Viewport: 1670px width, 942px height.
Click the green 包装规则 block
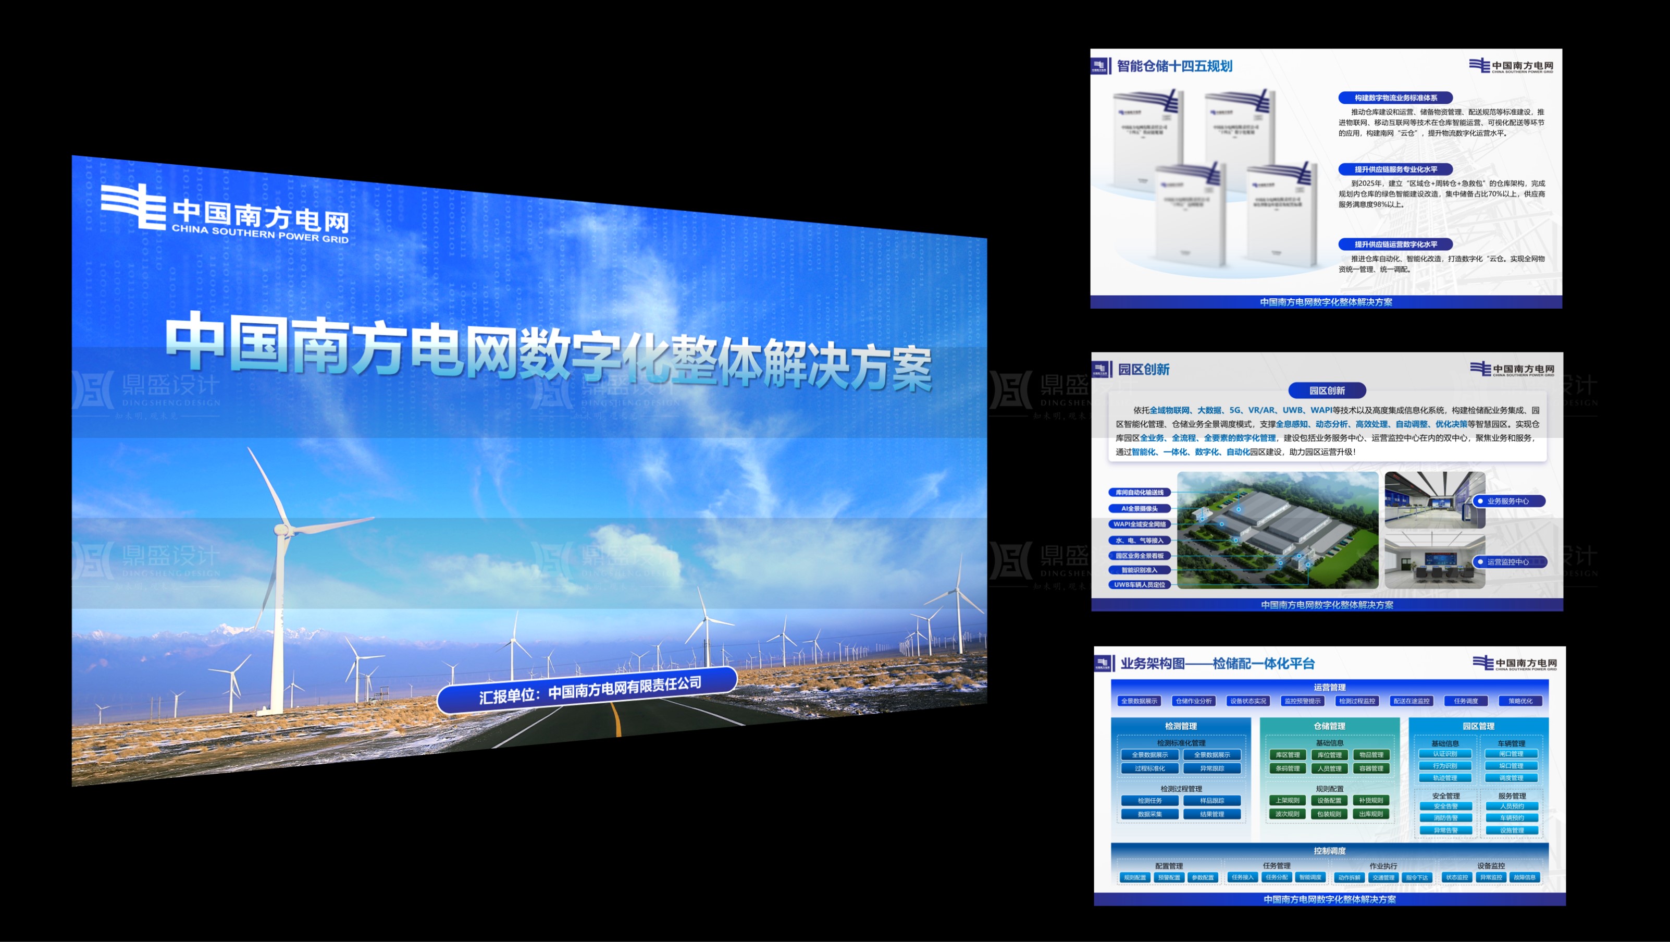click(1330, 814)
